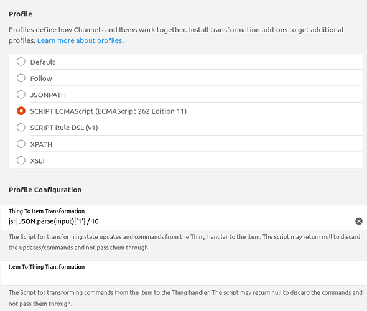Select the Default profile radio button
Image resolution: width=367 pixels, height=311 pixels.
[x=21, y=62]
